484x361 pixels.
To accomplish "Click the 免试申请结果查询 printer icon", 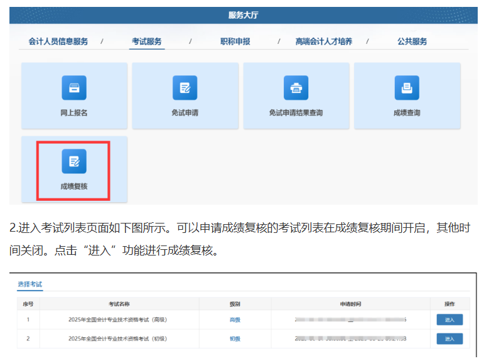I will 296,88.
